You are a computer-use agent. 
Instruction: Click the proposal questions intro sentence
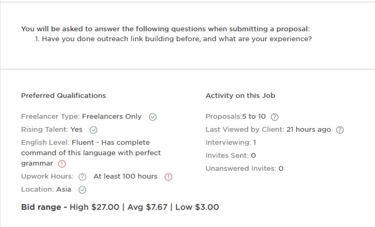tap(165, 29)
